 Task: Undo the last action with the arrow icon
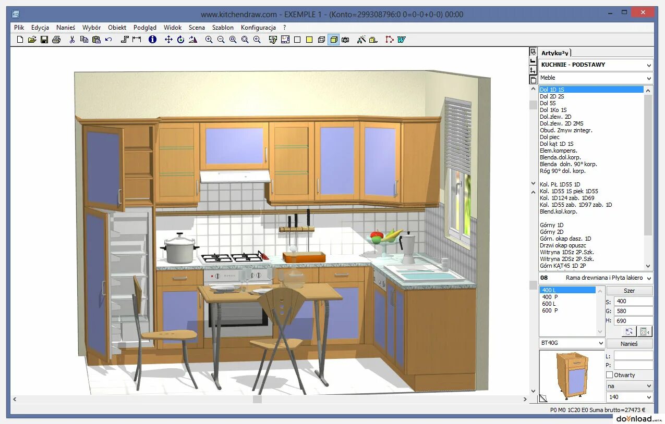tap(108, 40)
